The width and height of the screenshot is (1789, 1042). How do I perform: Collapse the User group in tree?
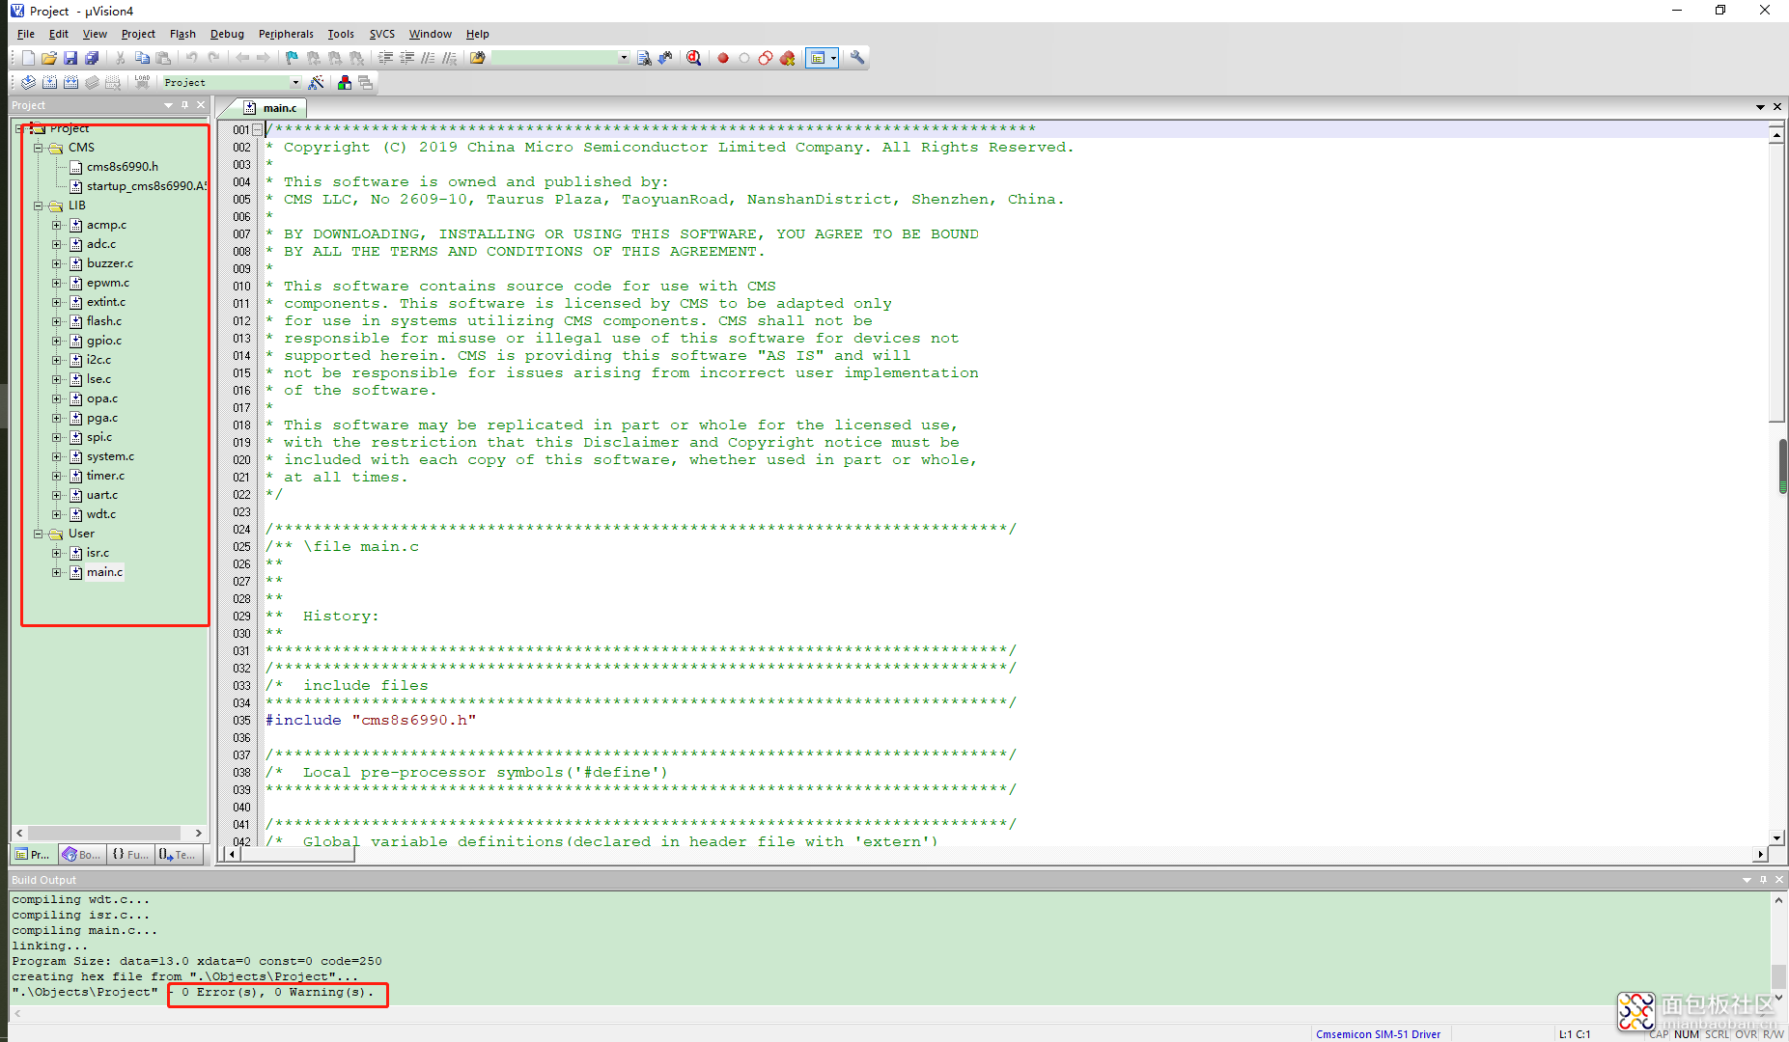(x=39, y=534)
